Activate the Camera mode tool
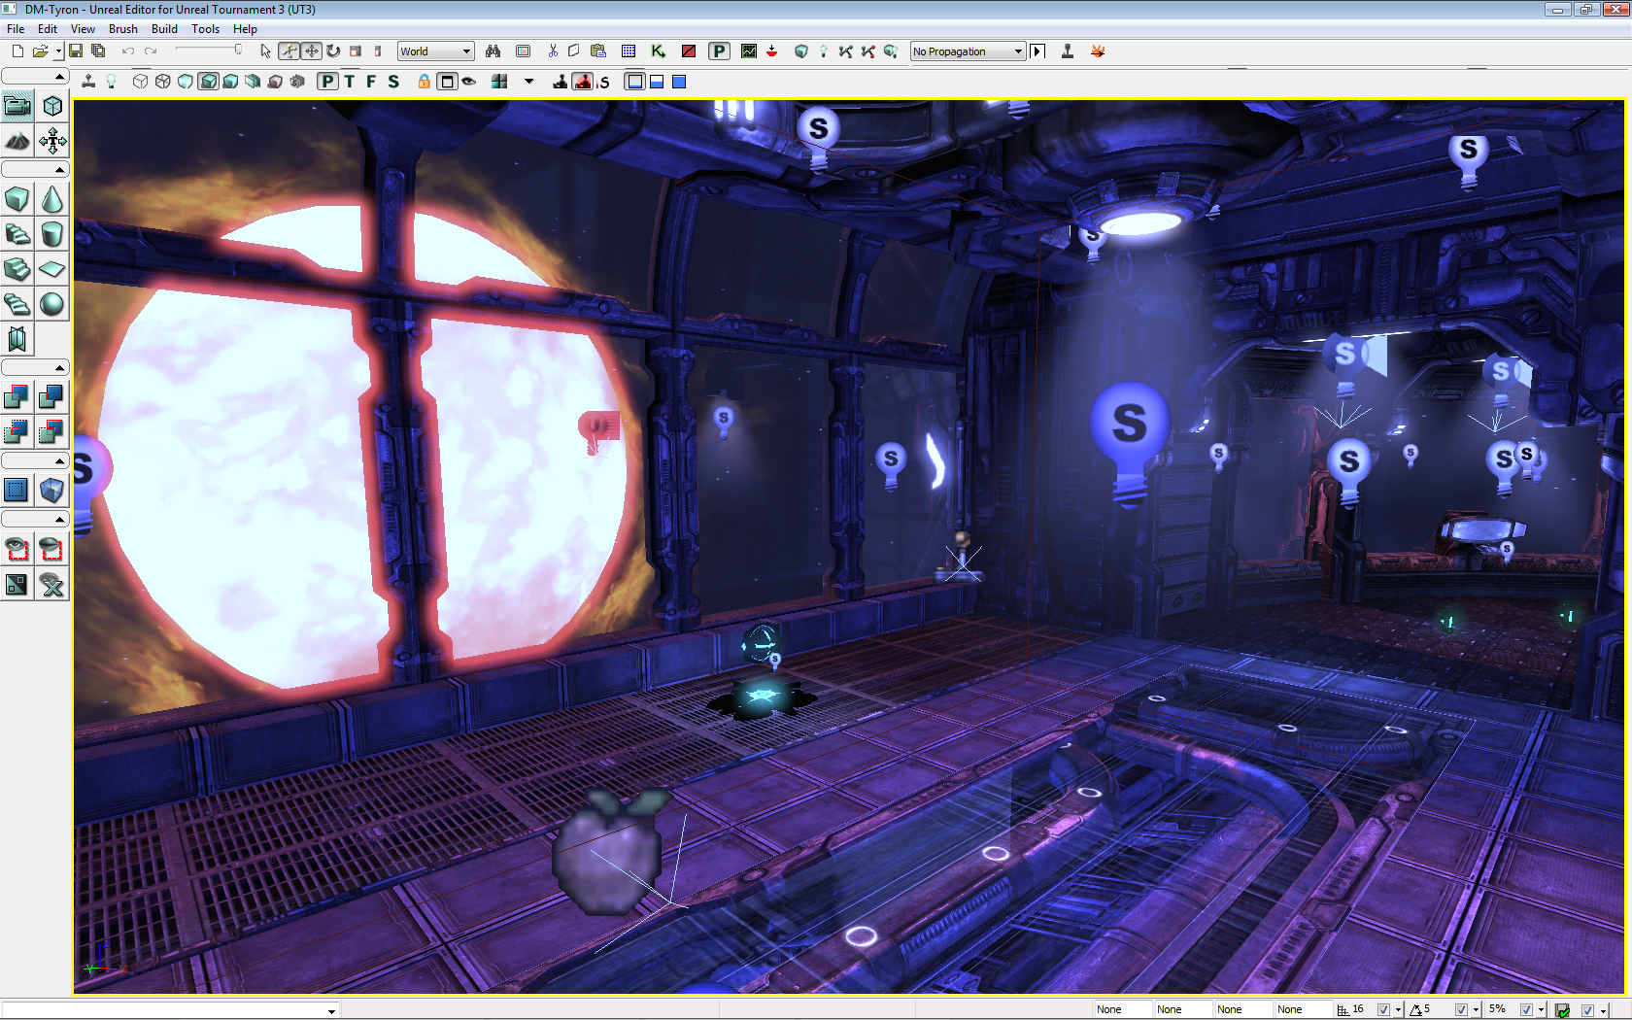The image size is (1632, 1020). click(x=17, y=106)
